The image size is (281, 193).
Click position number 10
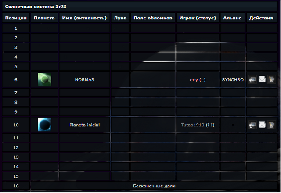point(16,125)
